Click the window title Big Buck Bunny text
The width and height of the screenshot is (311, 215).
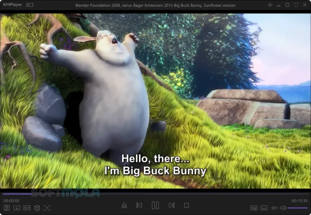[155, 5]
